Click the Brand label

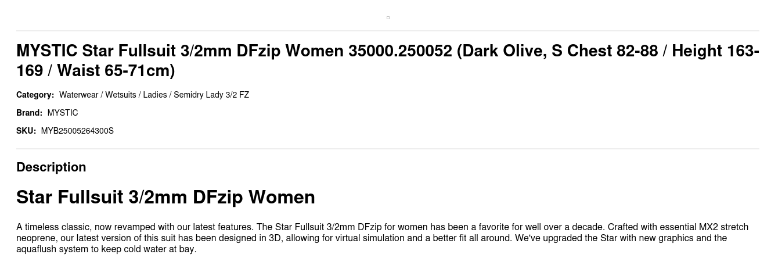[x=29, y=113]
